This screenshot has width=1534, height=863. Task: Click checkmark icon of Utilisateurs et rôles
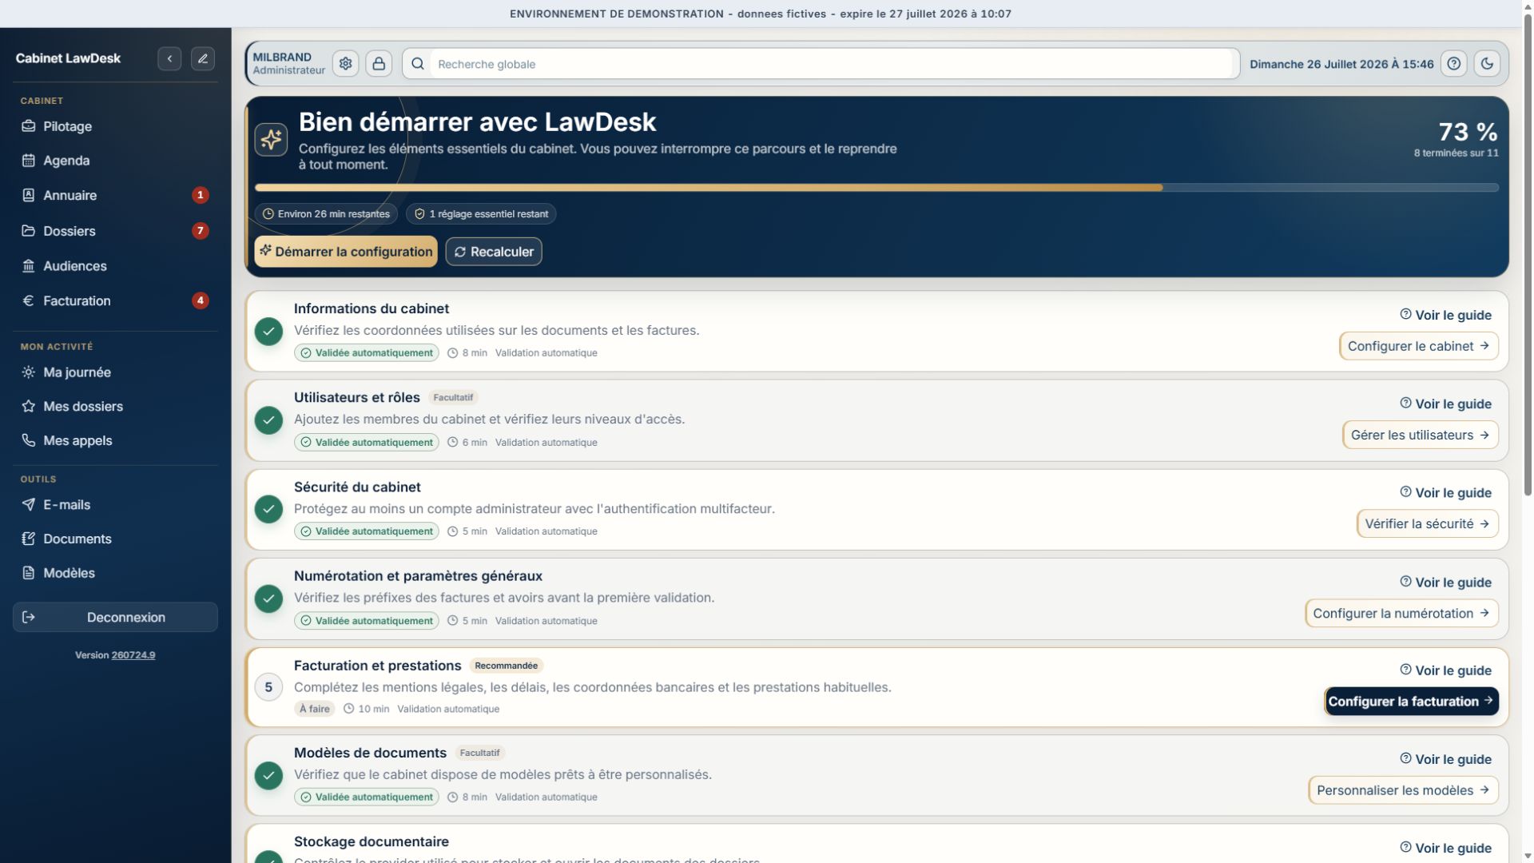pyautogui.click(x=268, y=420)
